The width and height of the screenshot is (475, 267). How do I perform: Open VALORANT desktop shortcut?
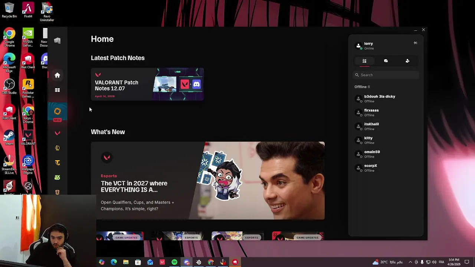coord(28,138)
